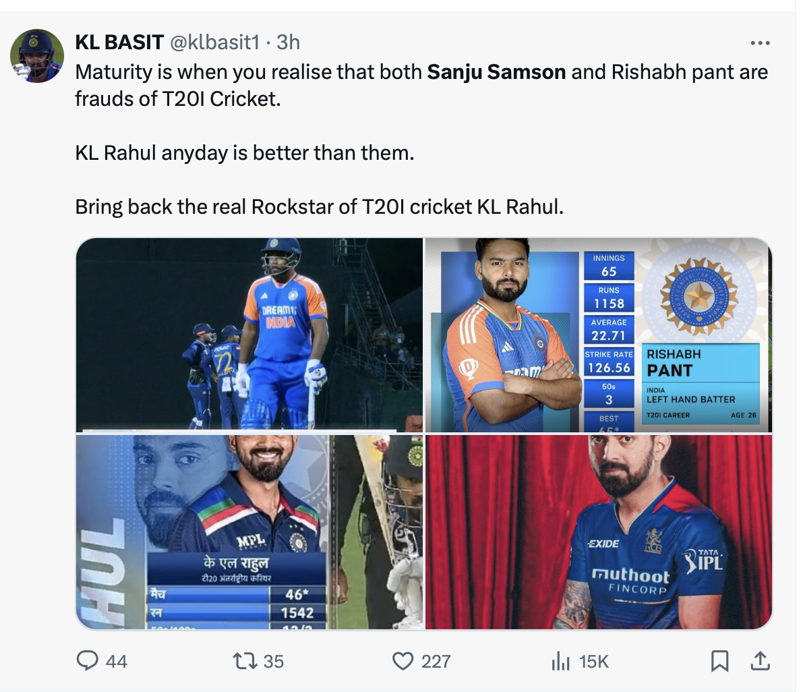Open the @klbasit1 handle link
The width and height of the screenshot is (801, 692).
tap(214, 42)
